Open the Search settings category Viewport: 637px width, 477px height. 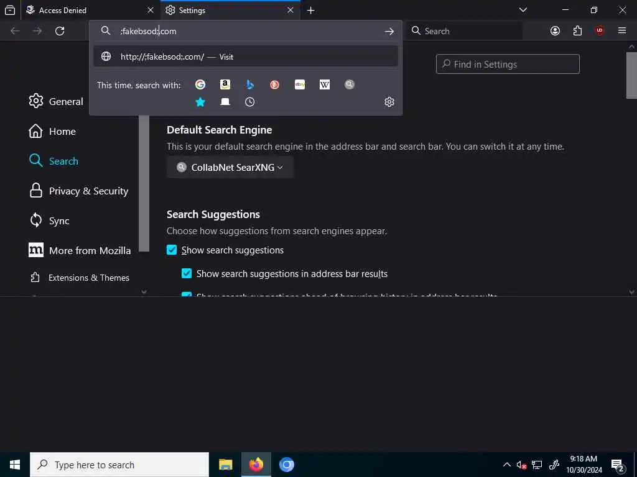point(53,161)
